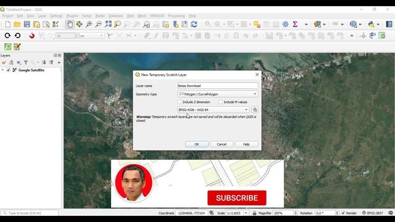Toggle Google Satellite layer visibility checkbox
The width and height of the screenshot is (395, 222).
(x=8, y=70)
